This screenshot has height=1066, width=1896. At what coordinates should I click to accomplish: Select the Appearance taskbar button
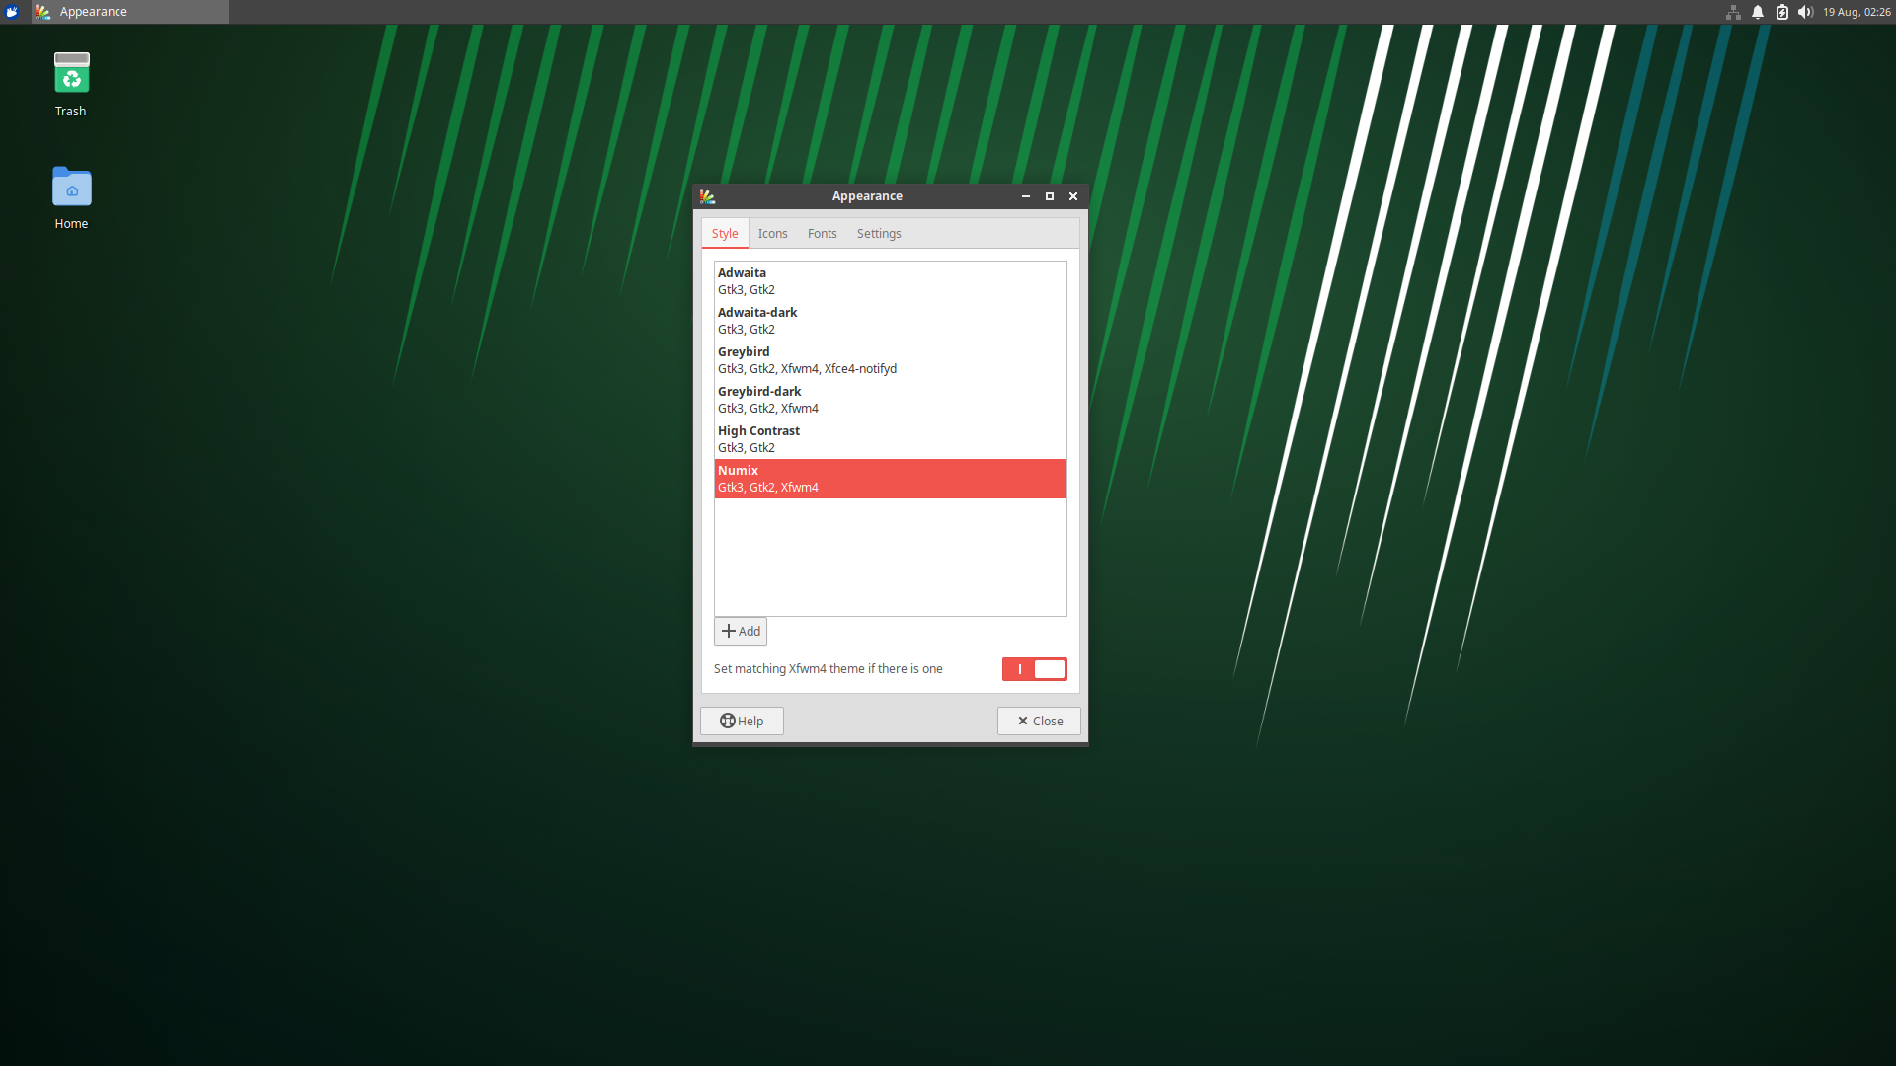pyautogui.click(x=130, y=12)
